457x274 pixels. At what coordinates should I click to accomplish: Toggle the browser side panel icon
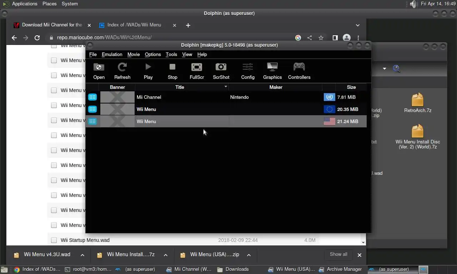[x=335, y=37]
